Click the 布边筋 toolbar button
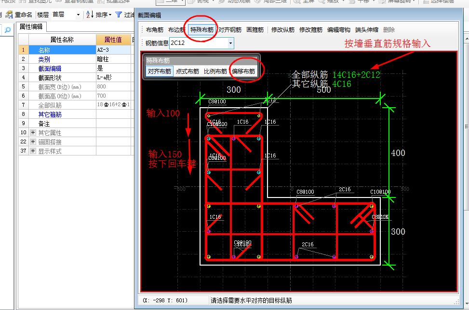Viewport: 469px width, 310px height. click(x=176, y=29)
